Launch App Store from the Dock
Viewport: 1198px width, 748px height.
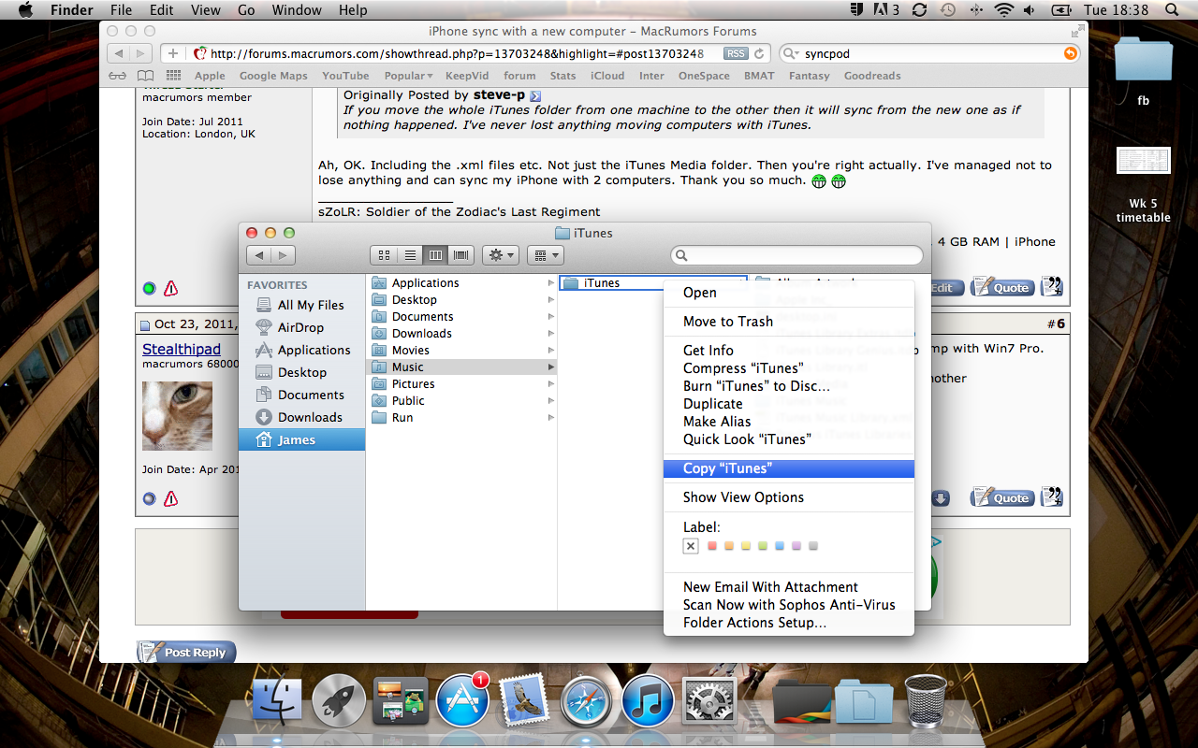[x=462, y=701]
